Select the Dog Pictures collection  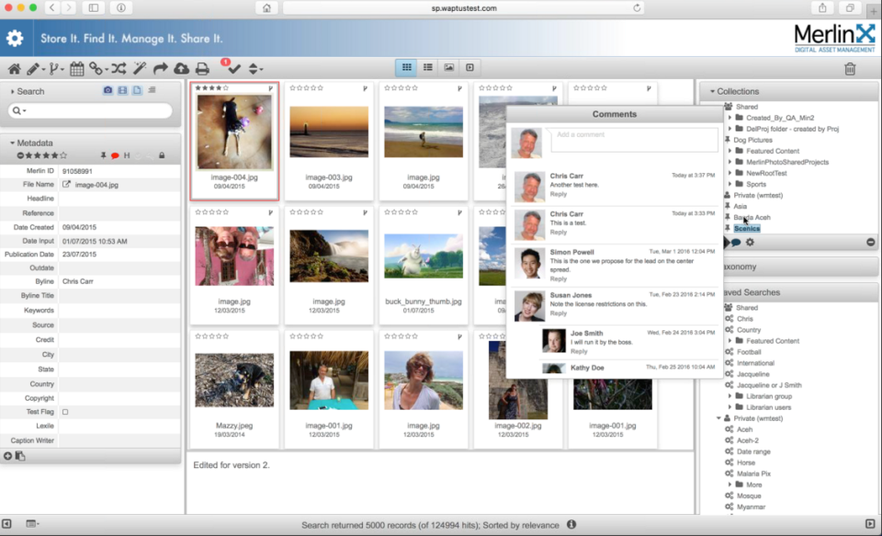[x=752, y=140]
